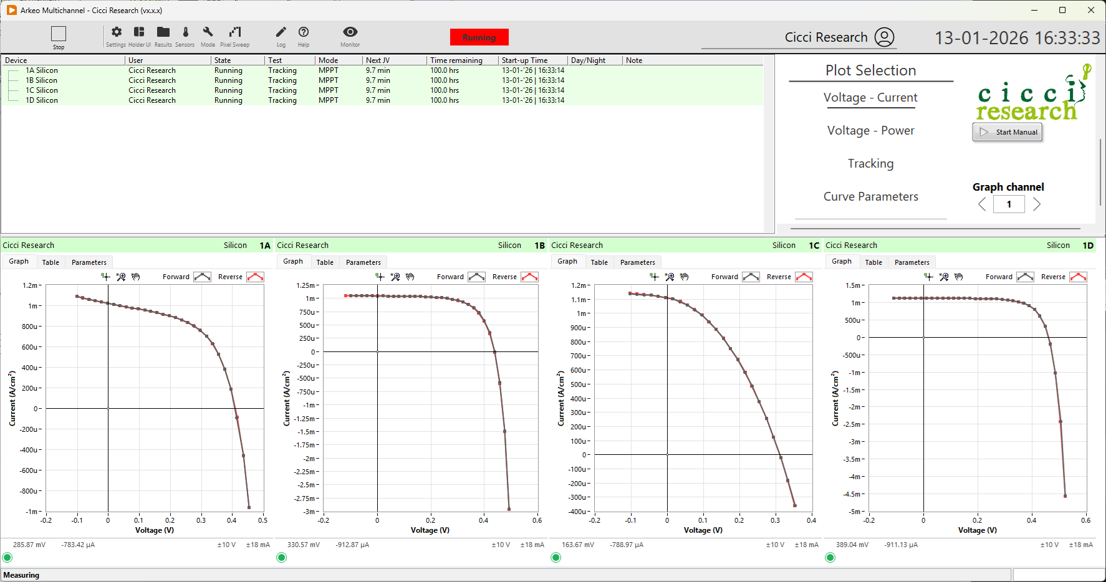Click the Graph channel number field

tap(1009, 204)
